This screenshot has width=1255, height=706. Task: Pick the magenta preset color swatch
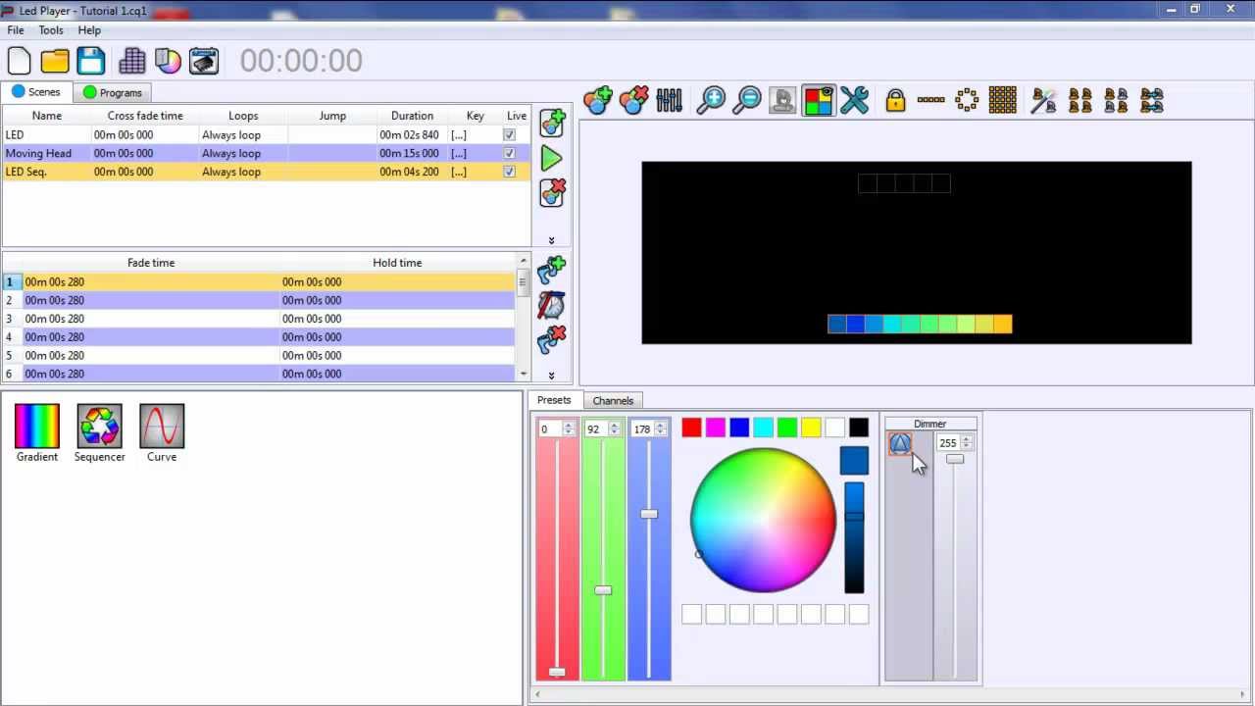tap(716, 428)
